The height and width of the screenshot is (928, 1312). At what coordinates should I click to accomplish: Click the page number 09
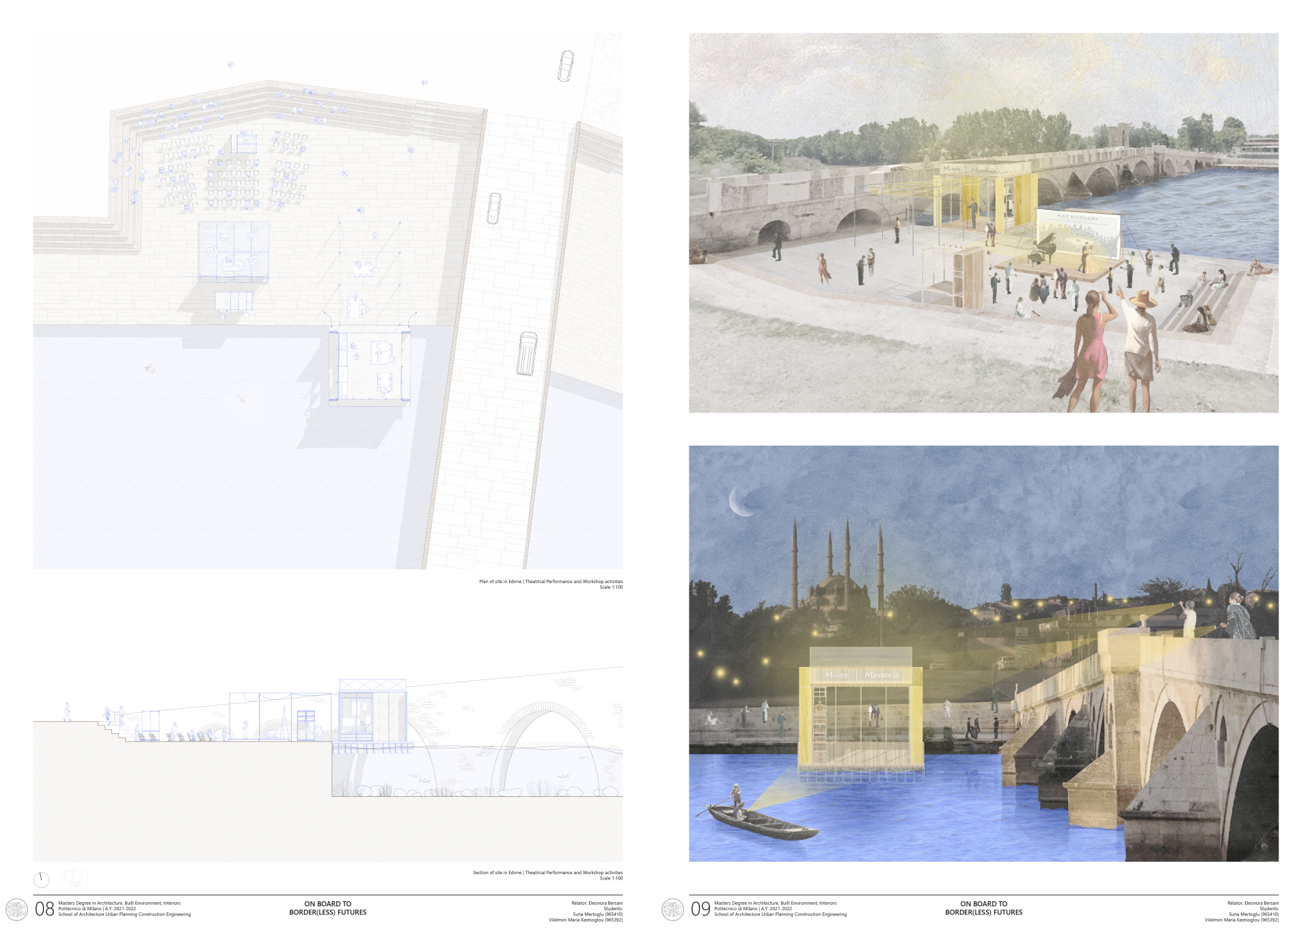click(700, 909)
